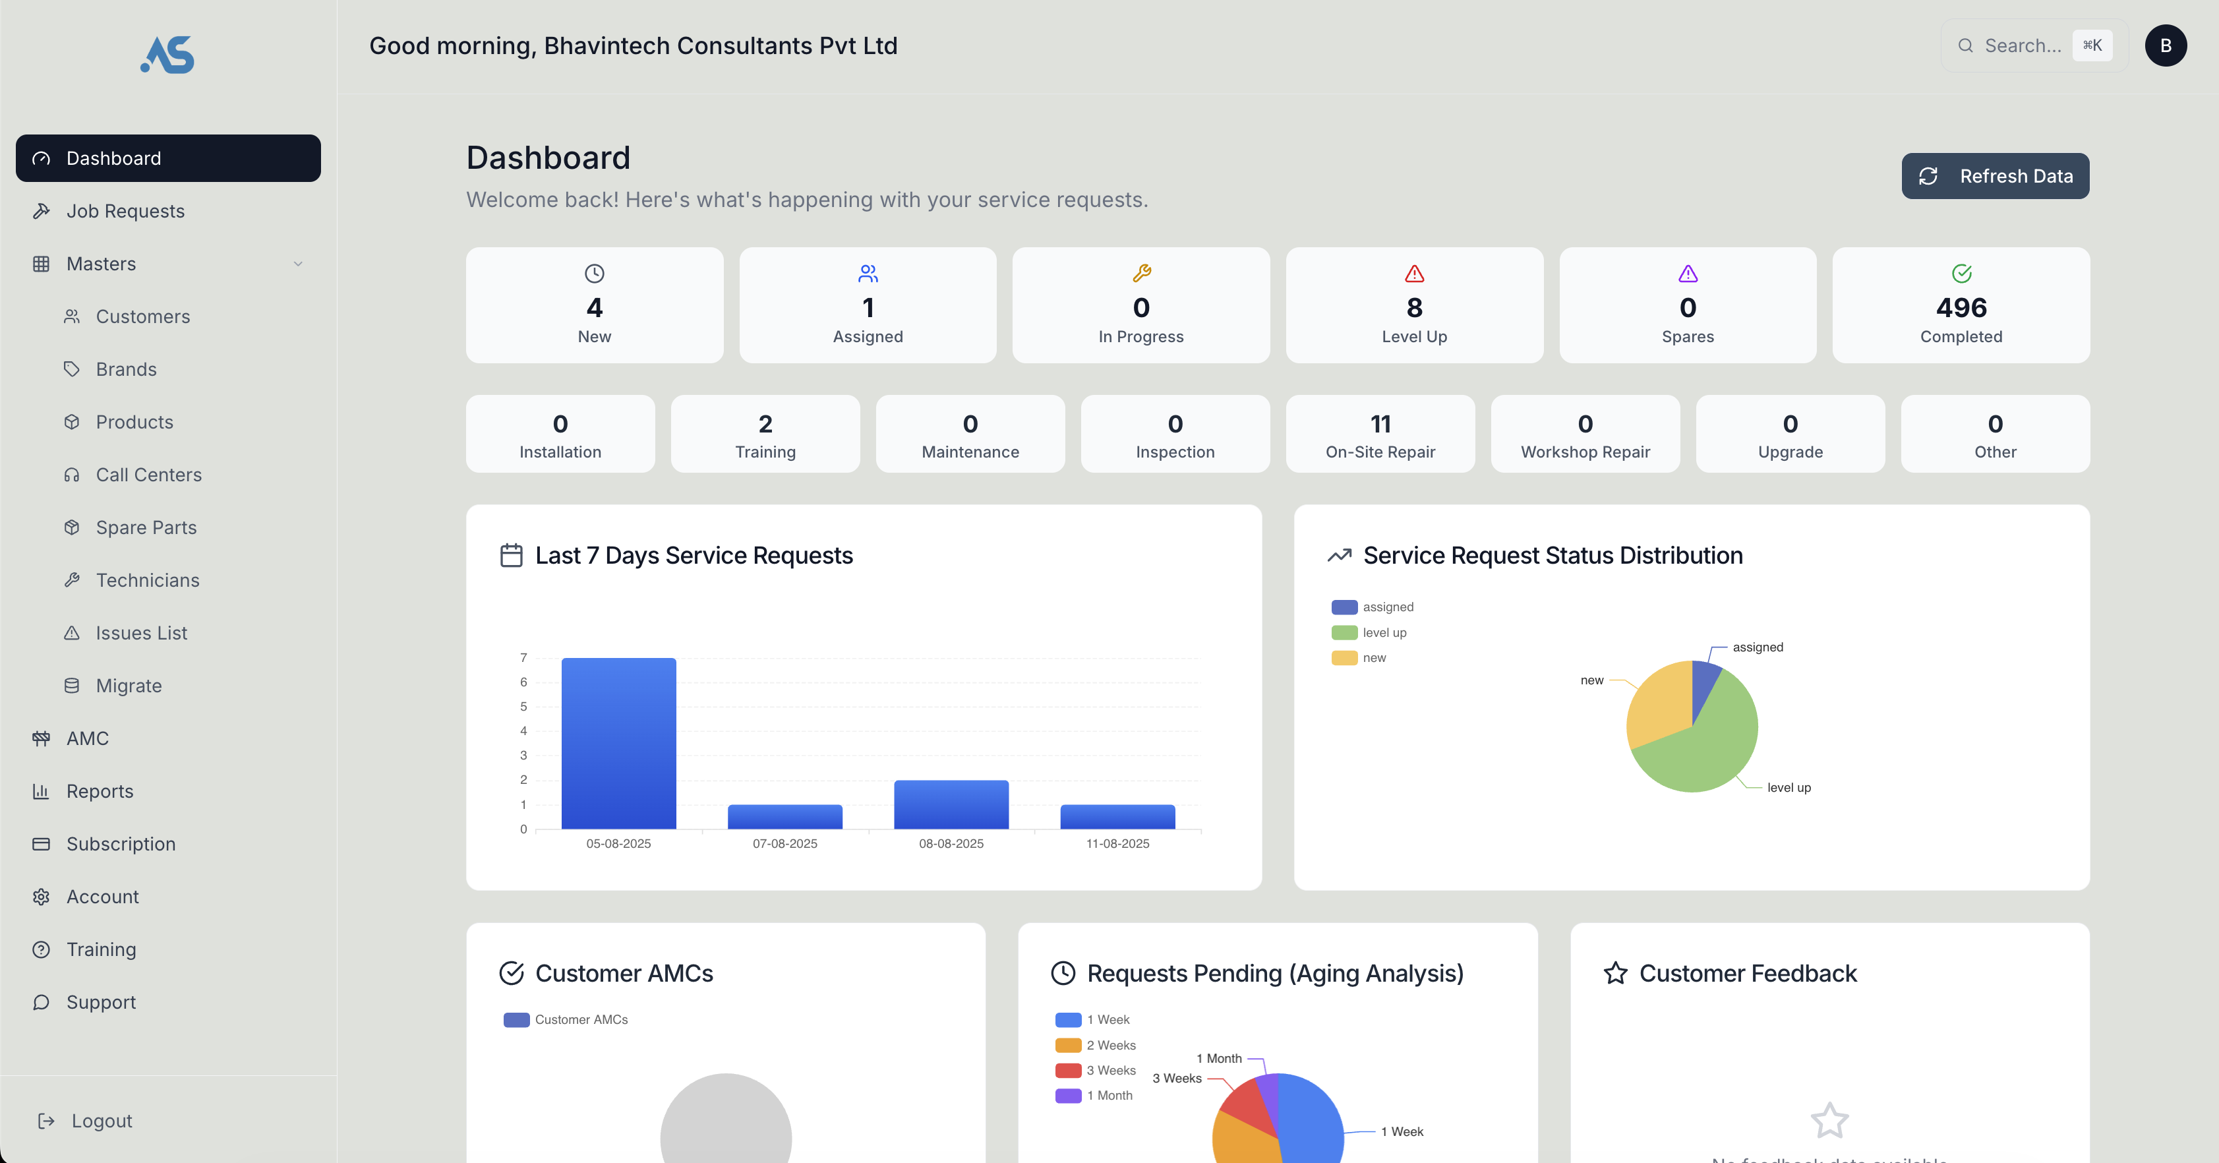The height and width of the screenshot is (1163, 2219).
Task: Click the Brands tag icon
Action: pyautogui.click(x=71, y=369)
